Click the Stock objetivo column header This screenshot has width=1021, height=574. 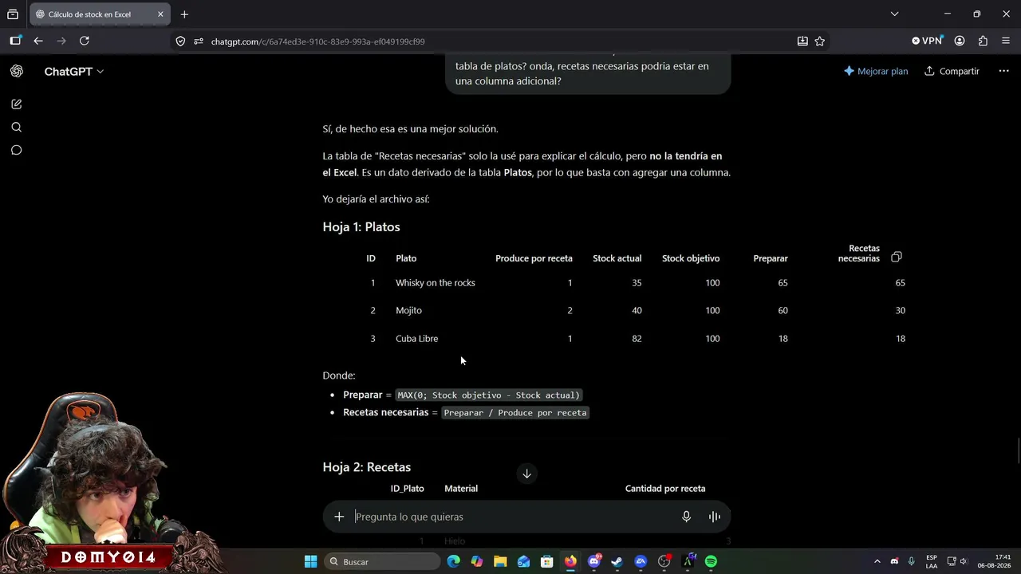click(691, 258)
